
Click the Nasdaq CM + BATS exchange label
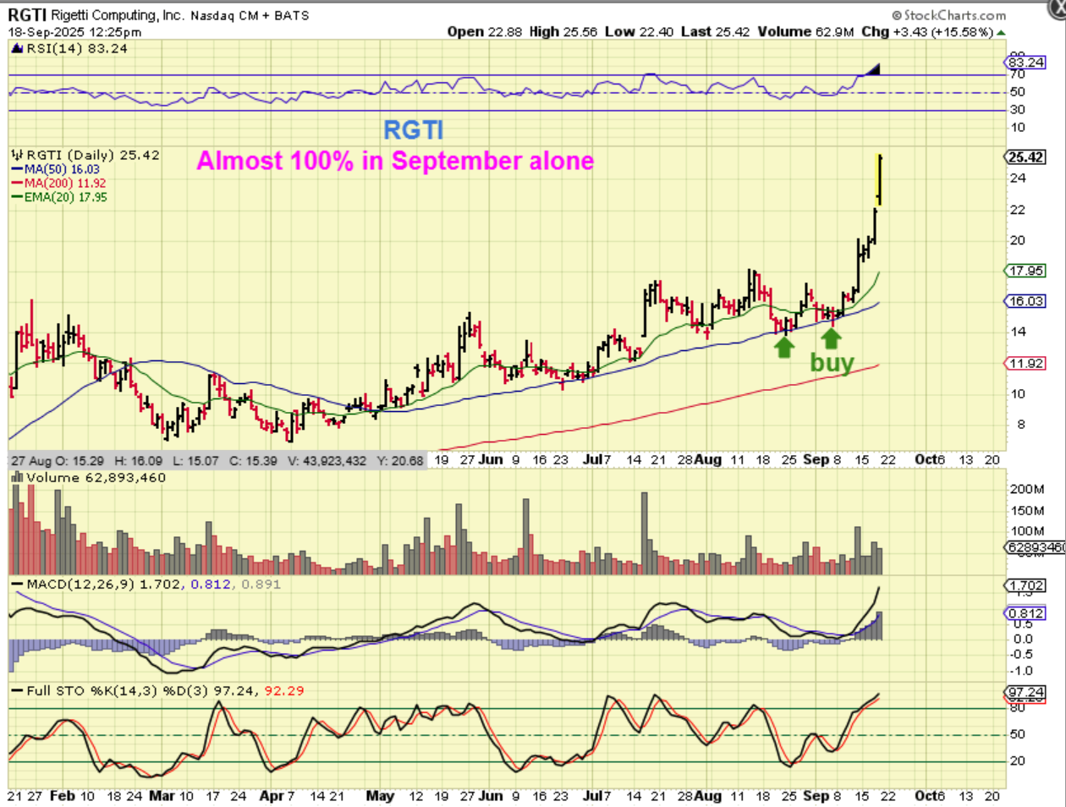pyautogui.click(x=250, y=15)
